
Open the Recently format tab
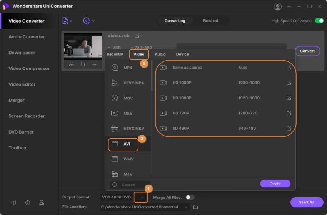[x=115, y=54]
